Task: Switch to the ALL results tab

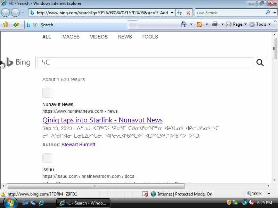Action: coord(47,37)
